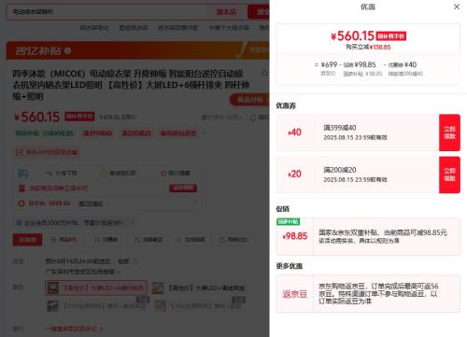Click the ¥699 京东价 in the price formula
467x337 pixels.
(x=329, y=64)
